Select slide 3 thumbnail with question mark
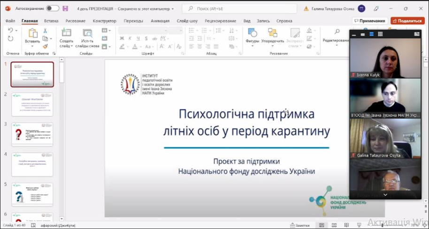This screenshot has width=429, height=229. (32, 134)
